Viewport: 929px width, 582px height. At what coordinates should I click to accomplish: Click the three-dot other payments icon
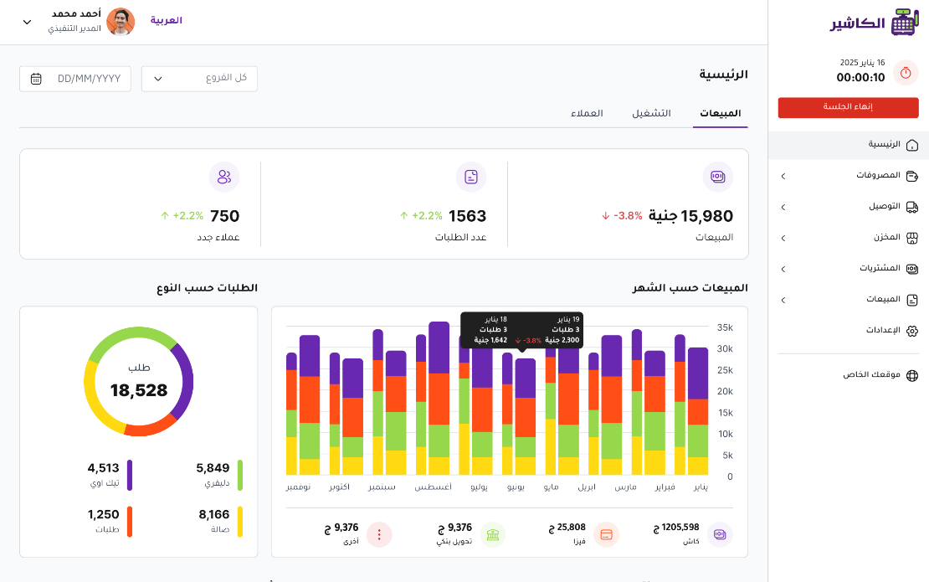379,534
